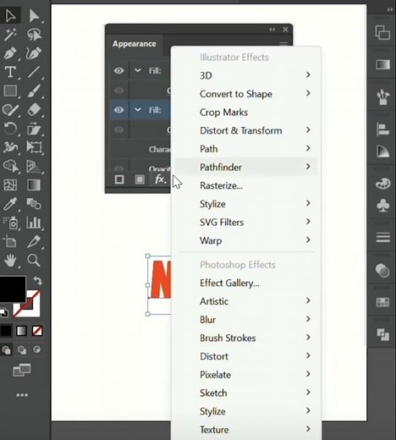Viewport: 396px width, 440px height.
Task: Click Add New Fill button
Action: pos(140,179)
